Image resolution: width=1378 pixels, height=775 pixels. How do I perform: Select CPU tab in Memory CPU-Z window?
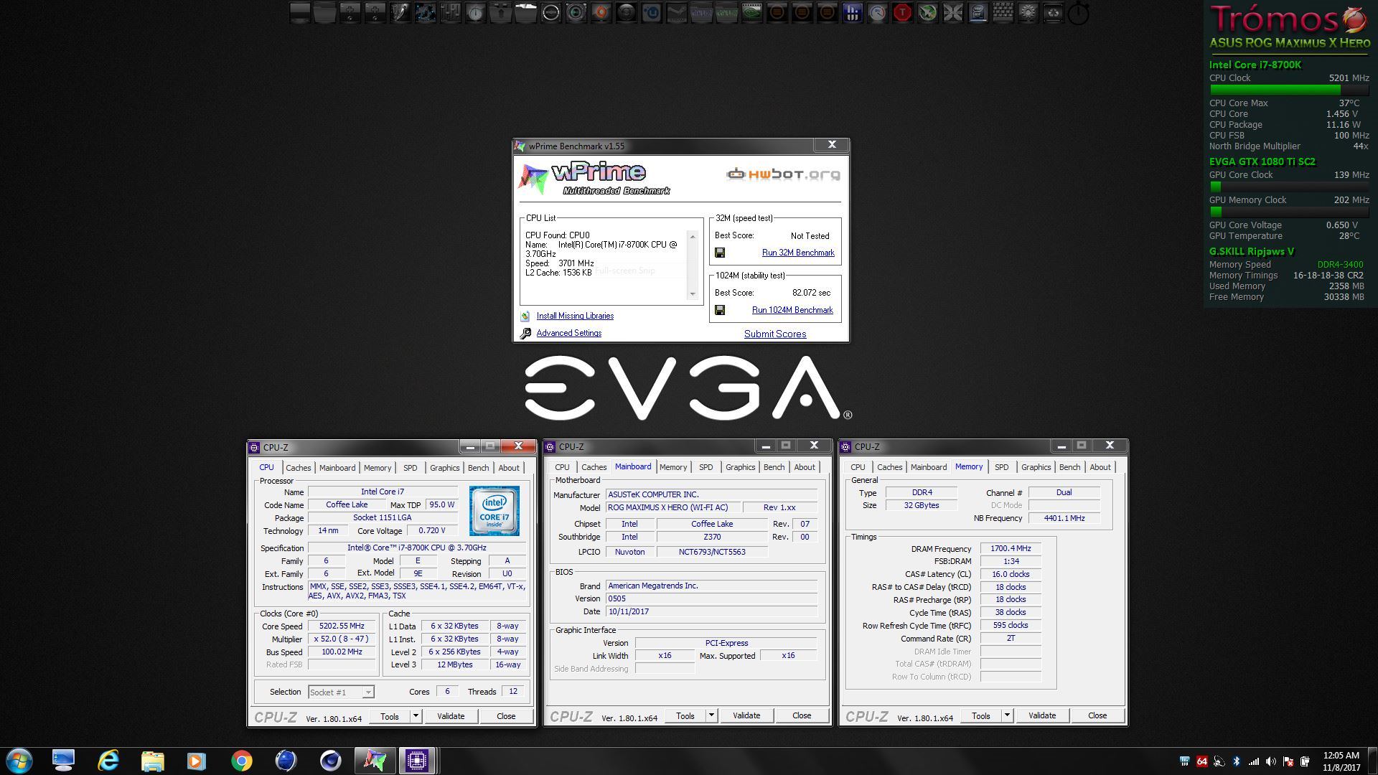(x=858, y=467)
